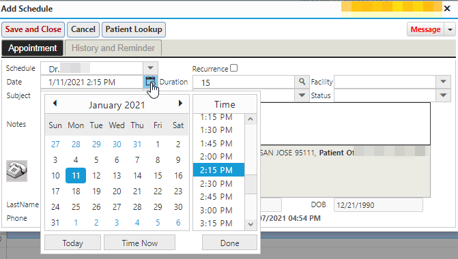Viewport: 458px width, 259px height.
Task: Open Patient Lookup
Action: 134,29
